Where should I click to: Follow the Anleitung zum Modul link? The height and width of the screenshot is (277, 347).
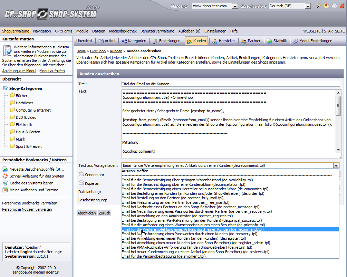tap(19, 71)
